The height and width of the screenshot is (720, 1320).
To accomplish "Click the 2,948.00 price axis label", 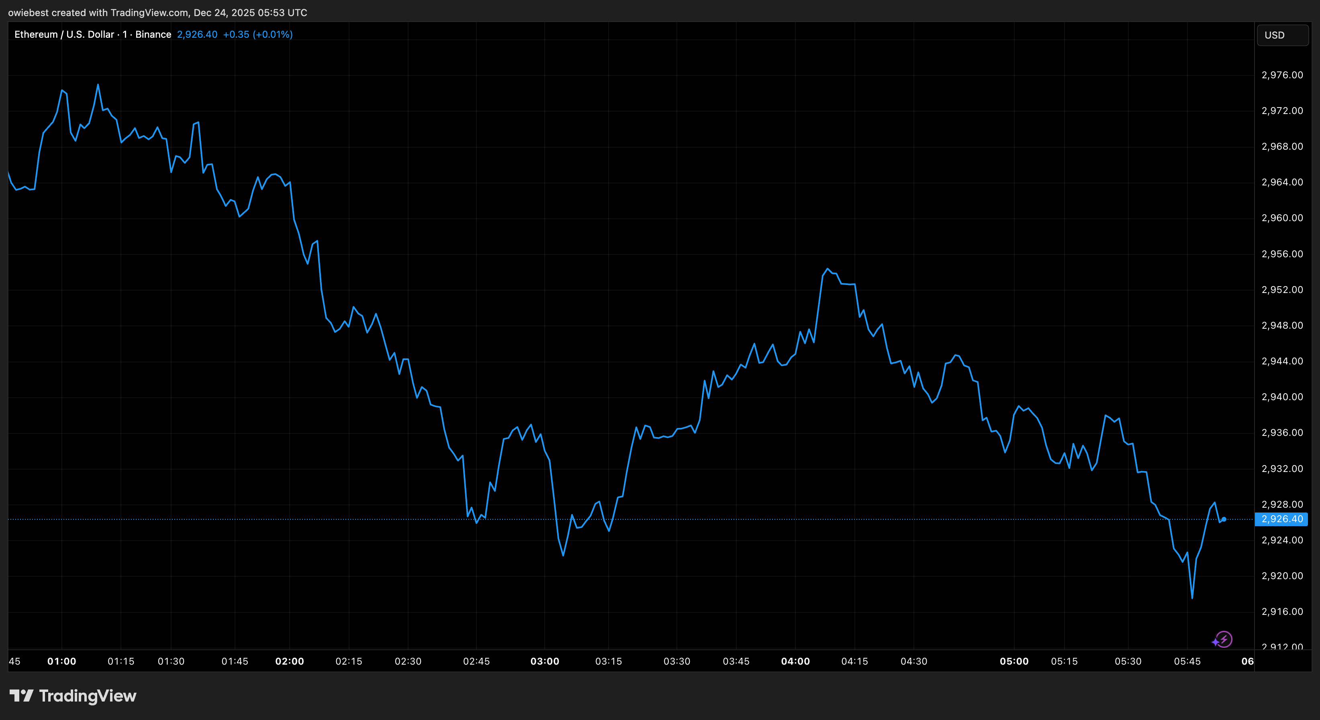I will [1282, 326].
